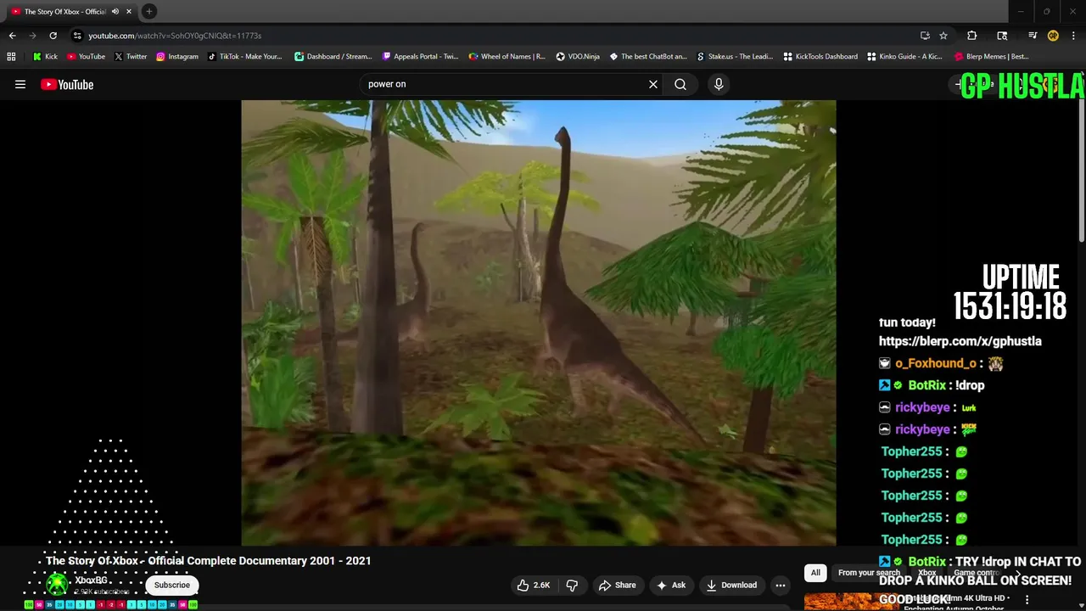Viewport: 1086px width, 611px height.
Task: Open options for the recommended video
Action: [x=1027, y=600]
